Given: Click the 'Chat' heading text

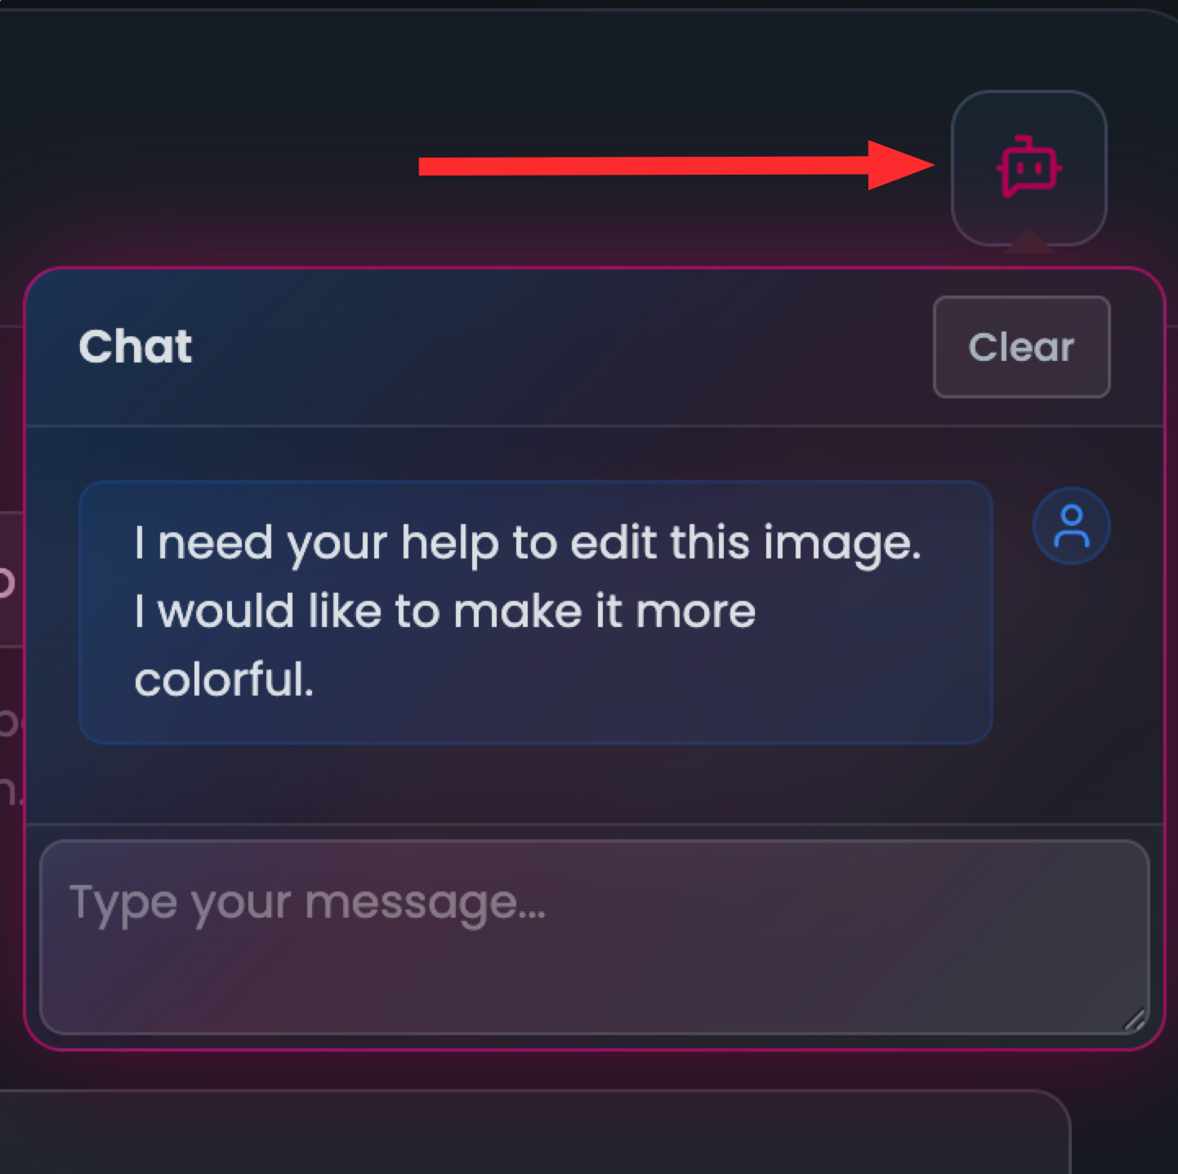Looking at the screenshot, I should [136, 347].
